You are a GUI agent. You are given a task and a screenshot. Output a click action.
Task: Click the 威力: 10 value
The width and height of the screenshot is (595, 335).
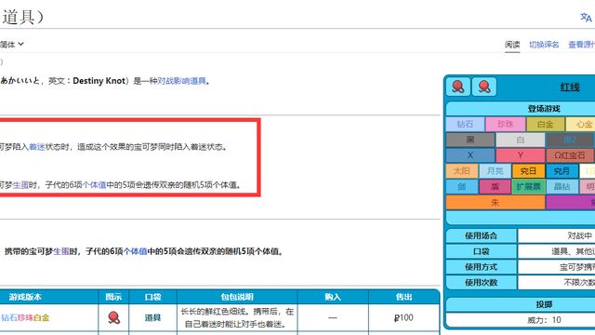tap(544, 320)
